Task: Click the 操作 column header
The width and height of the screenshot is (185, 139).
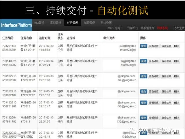Action: tap(143, 38)
